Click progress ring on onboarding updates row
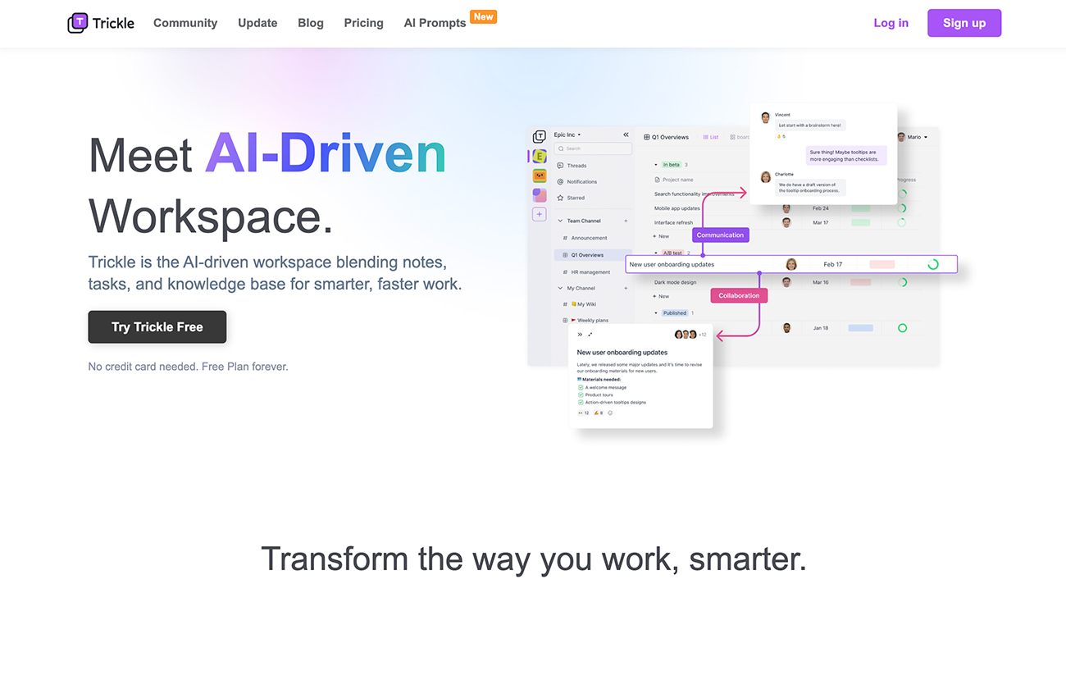The height and width of the screenshot is (675, 1066). point(932,264)
